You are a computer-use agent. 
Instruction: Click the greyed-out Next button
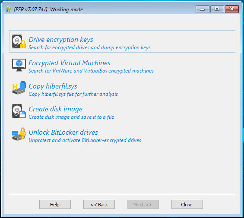(143, 205)
